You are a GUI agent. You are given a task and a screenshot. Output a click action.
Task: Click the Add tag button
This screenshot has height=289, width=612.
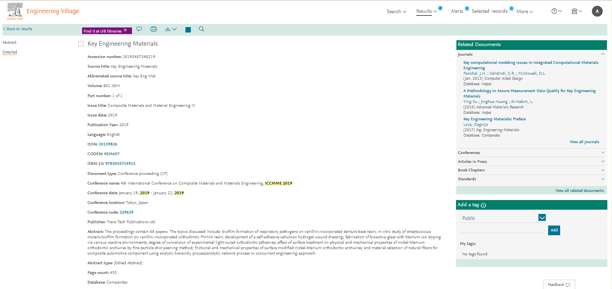click(x=554, y=230)
